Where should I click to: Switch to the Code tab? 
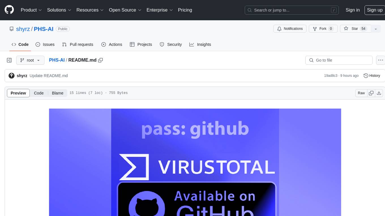pyautogui.click(x=20, y=44)
